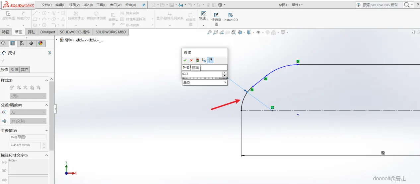Decrease the dimension value with down spinner

225,75
